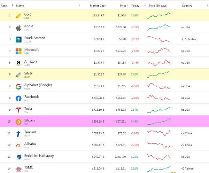Click the Amazon logo icon
The height and width of the screenshot is (173, 209).
[18, 63]
